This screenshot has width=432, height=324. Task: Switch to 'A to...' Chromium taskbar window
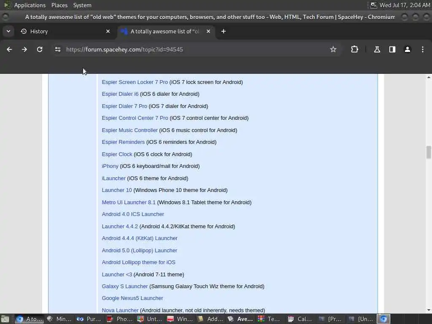pyautogui.click(x=29, y=319)
